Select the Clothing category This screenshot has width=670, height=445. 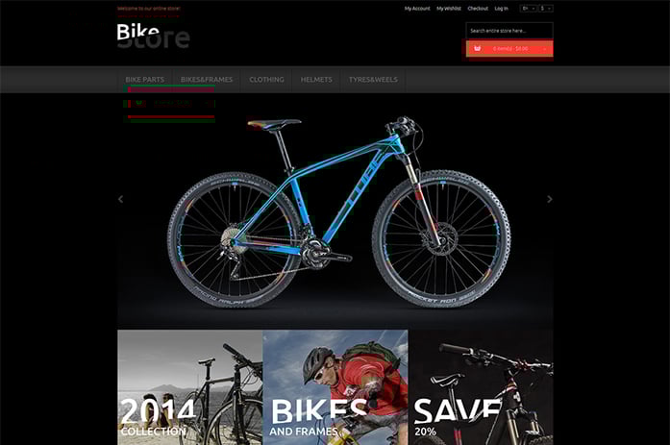(266, 80)
